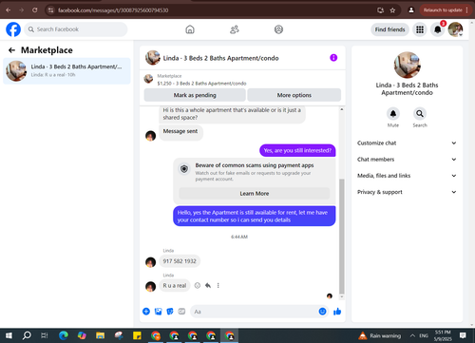Viewport: 475px width, 343px height.
Task: Open the purple conversation info icon
Action: click(333, 58)
